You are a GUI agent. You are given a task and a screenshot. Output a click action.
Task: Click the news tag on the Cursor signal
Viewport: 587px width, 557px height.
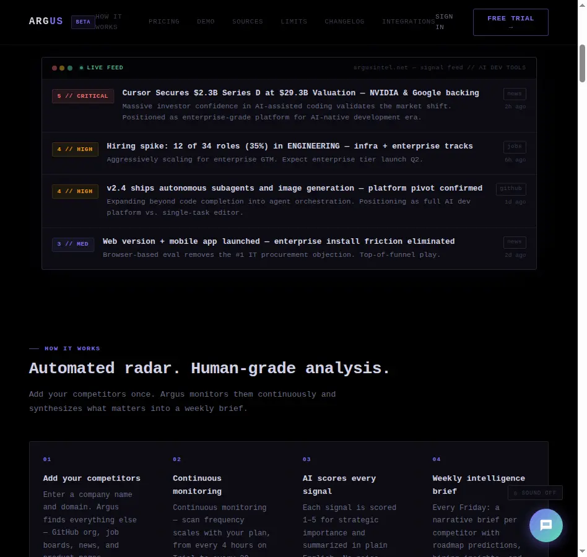515,94
